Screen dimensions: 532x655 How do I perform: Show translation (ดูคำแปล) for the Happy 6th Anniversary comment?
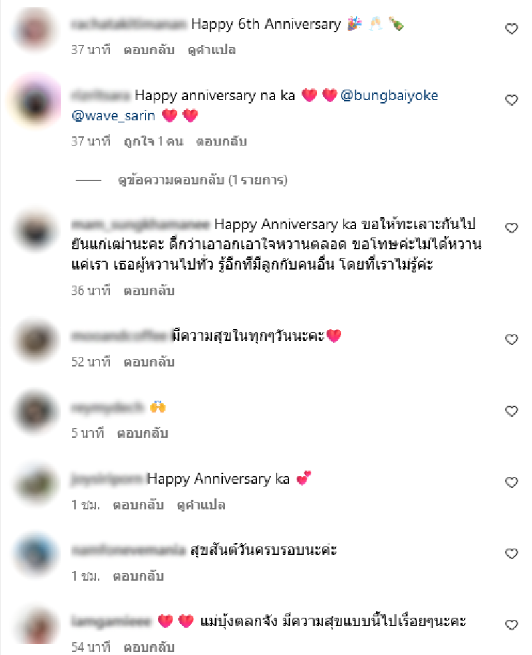click(211, 50)
